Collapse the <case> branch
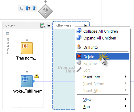The width and height of the screenshot is (134, 112). click(x=49, y=25)
